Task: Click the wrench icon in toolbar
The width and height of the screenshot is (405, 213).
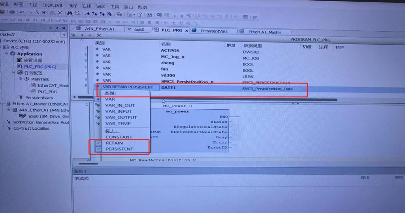Action: tap(188, 16)
